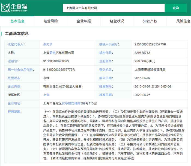Click credit code value in 统一社会信用代码 row
Viewport: 191px width, 166px height.
pyautogui.click(x=59, y=69)
